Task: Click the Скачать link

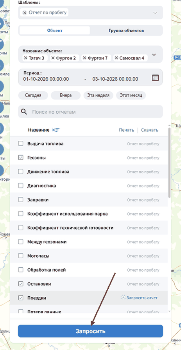Action: pyautogui.click(x=150, y=130)
